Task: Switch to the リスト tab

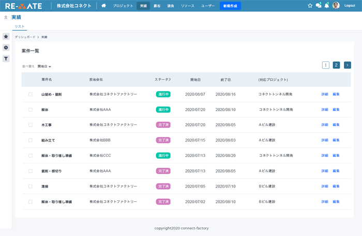Action: [19, 26]
